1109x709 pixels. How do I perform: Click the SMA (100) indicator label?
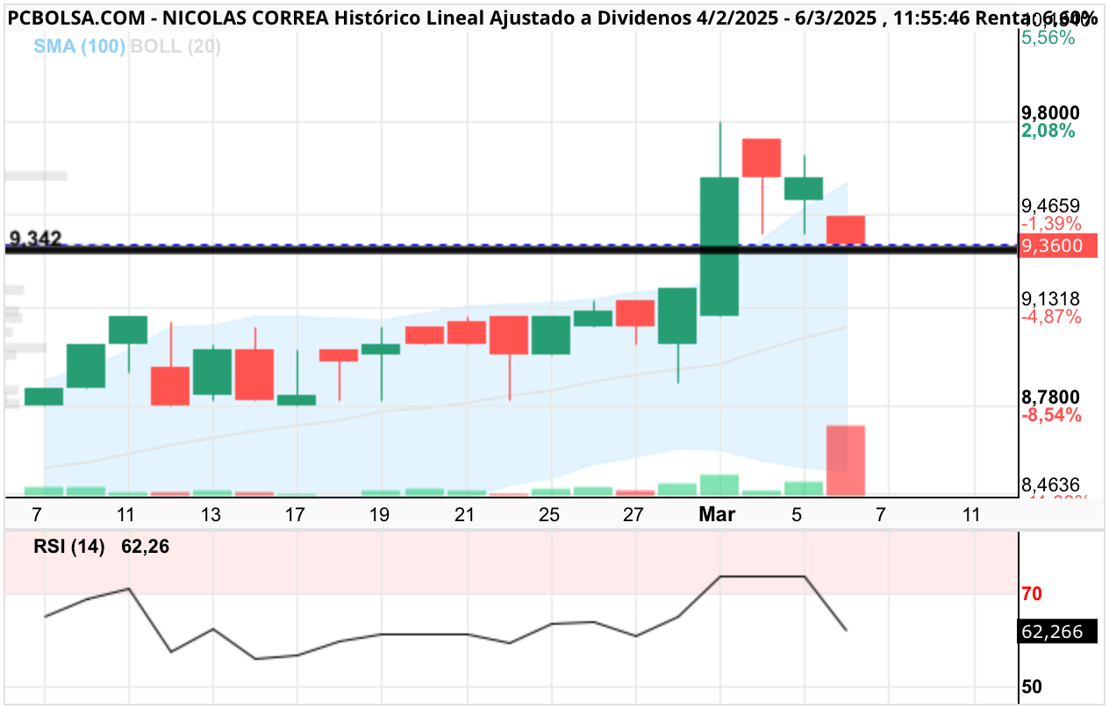(x=79, y=47)
